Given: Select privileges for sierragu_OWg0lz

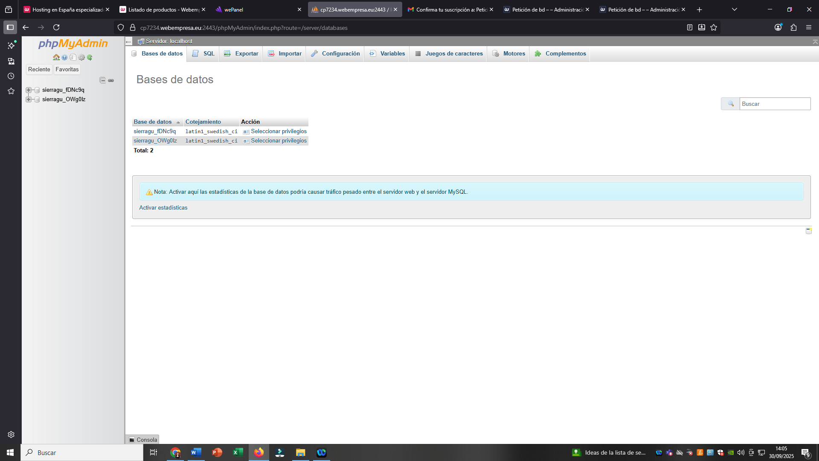Looking at the screenshot, I should pyautogui.click(x=279, y=141).
